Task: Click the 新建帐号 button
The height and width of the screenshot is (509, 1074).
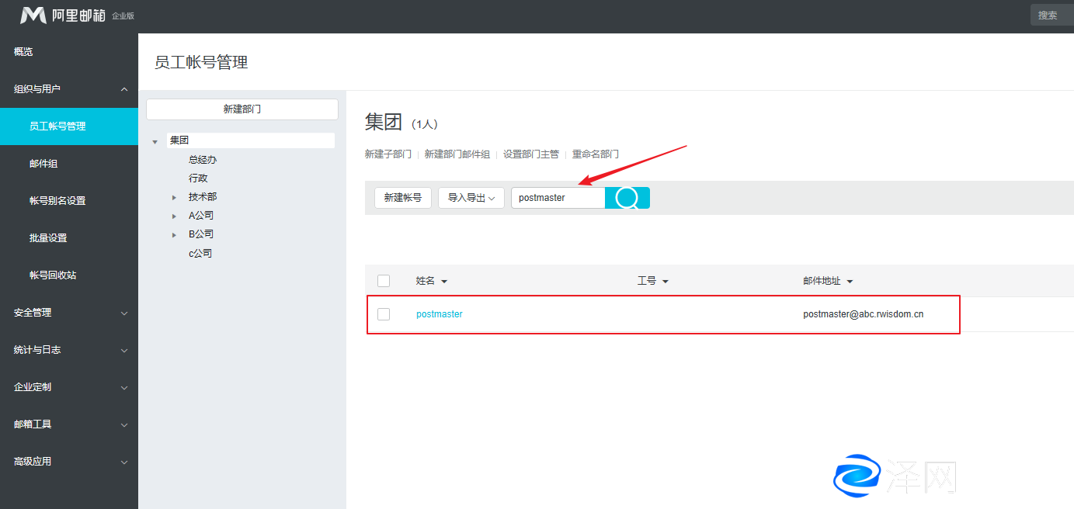Action: pos(403,198)
